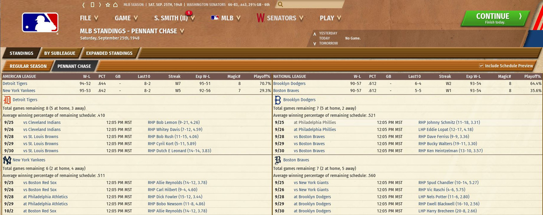Viewport: 543px width, 215px height.
Task: Click 'vs Cleveland Indians' on 9/25
Action: [42, 123]
